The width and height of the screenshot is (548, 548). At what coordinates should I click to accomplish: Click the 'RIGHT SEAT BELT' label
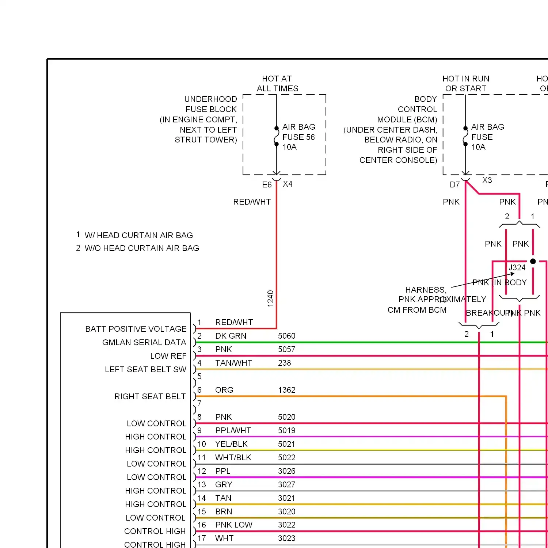point(150,397)
